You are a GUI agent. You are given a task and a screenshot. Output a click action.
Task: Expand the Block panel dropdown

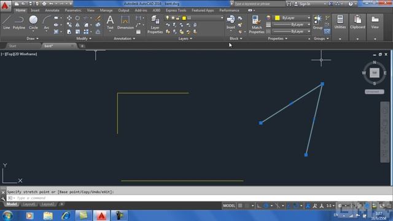pyautogui.click(x=236, y=39)
